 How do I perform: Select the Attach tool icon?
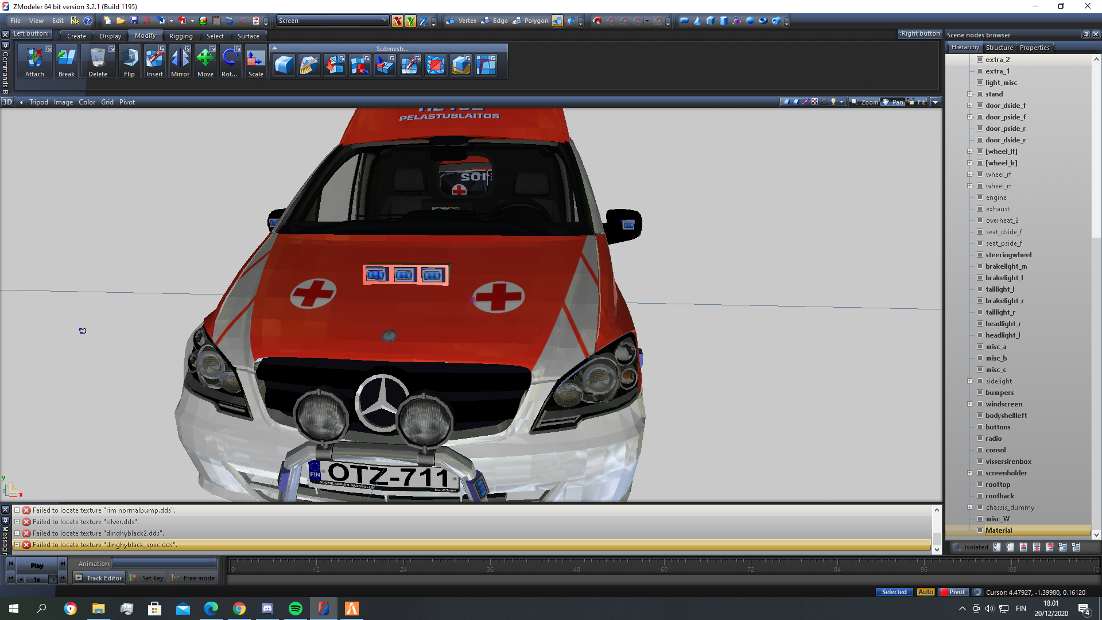(x=34, y=59)
